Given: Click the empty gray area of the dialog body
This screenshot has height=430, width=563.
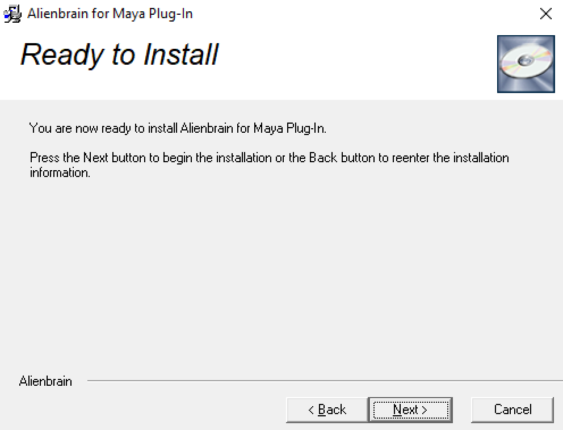Looking at the screenshot, I should pyautogui.click(x=280, y=273).
